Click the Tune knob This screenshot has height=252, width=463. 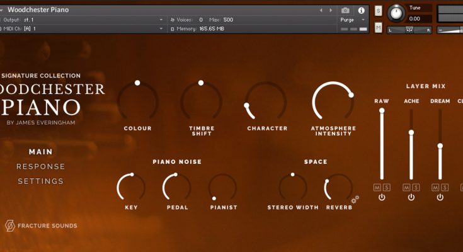point(396,12)
